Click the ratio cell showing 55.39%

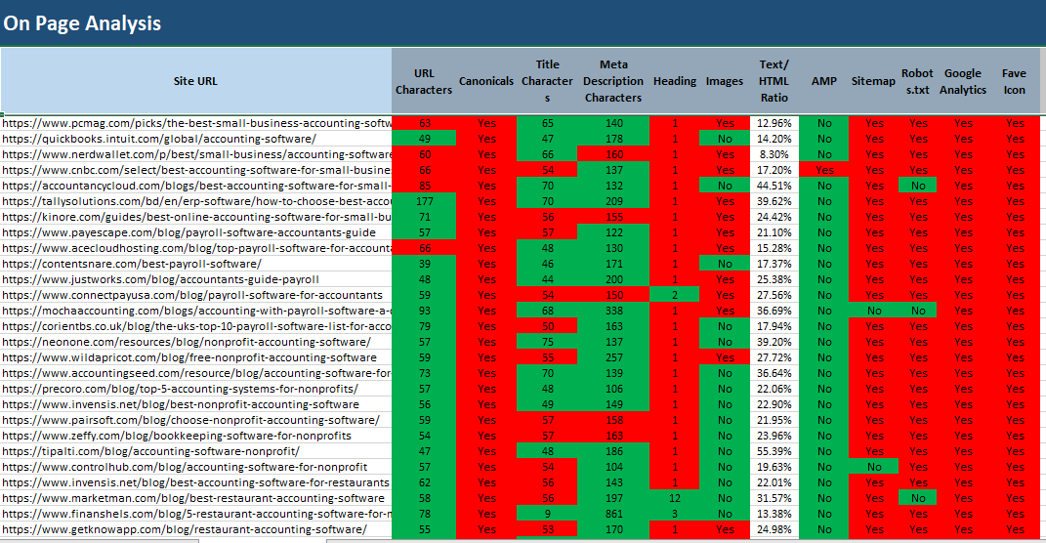click(774, 451)
